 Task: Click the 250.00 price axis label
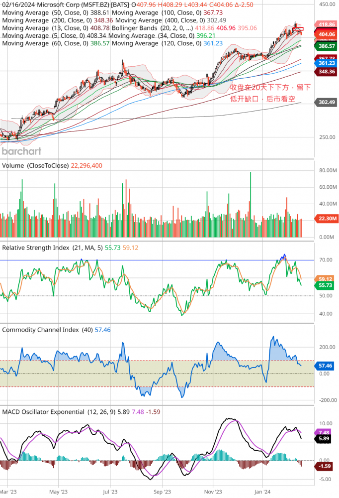click(x=327, y=137)
